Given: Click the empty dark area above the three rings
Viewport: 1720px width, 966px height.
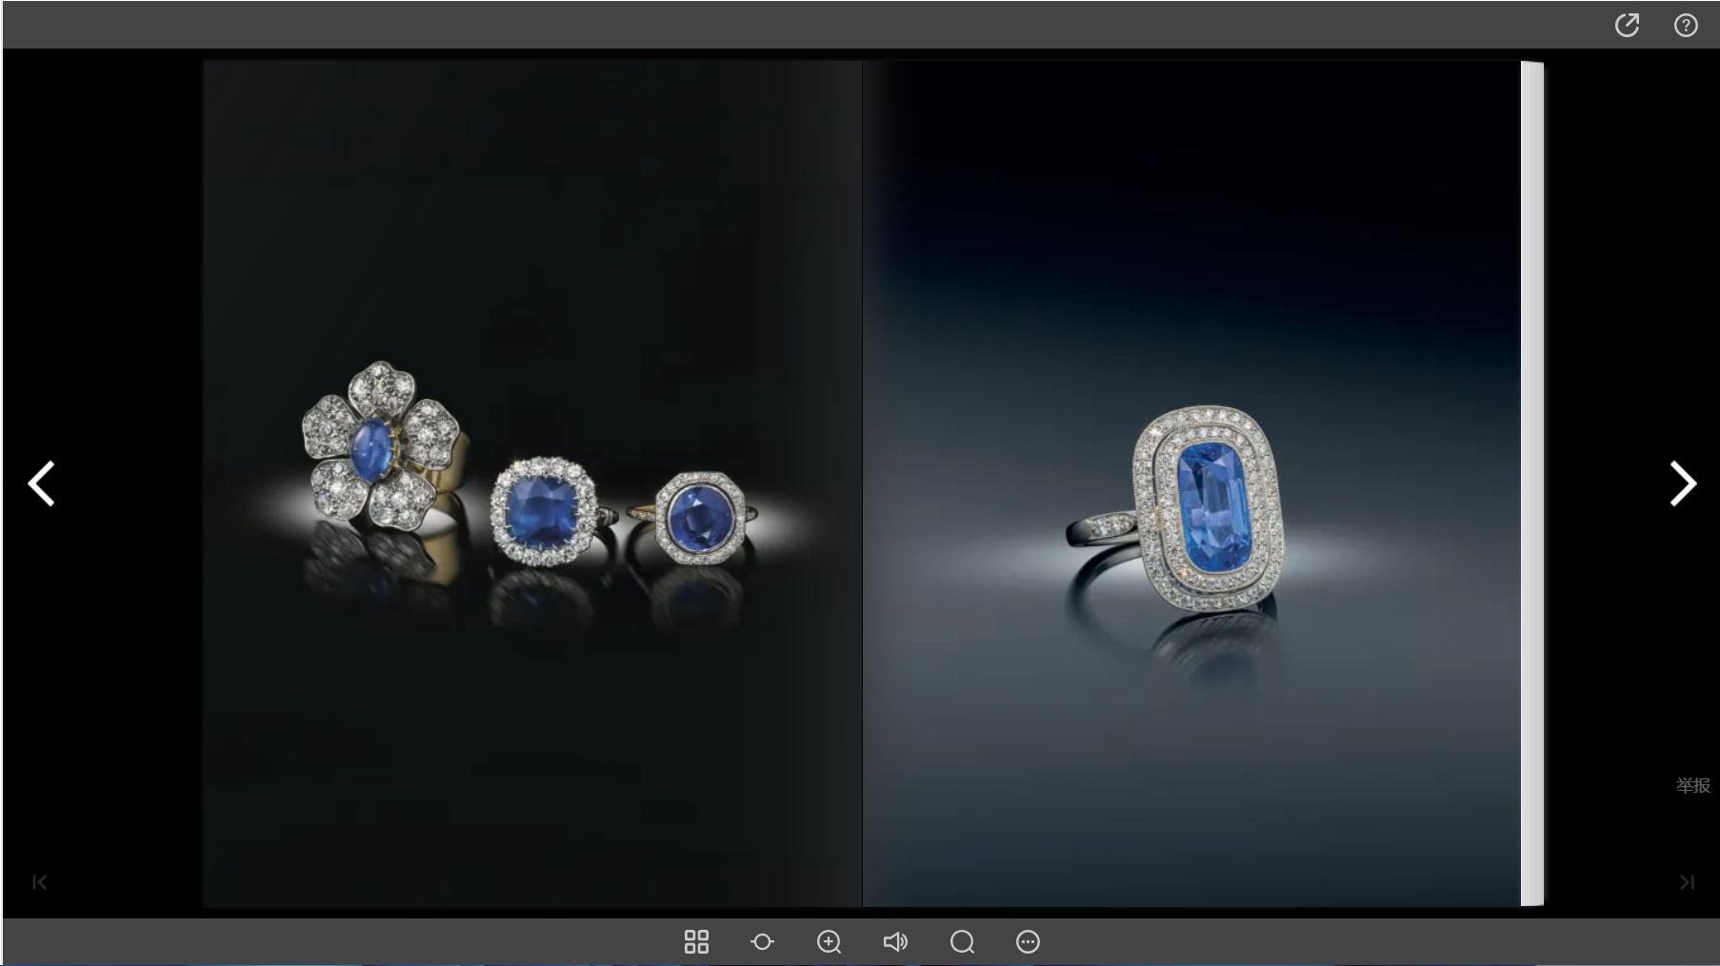Looking at the screenshot, I should coord(533,219).
